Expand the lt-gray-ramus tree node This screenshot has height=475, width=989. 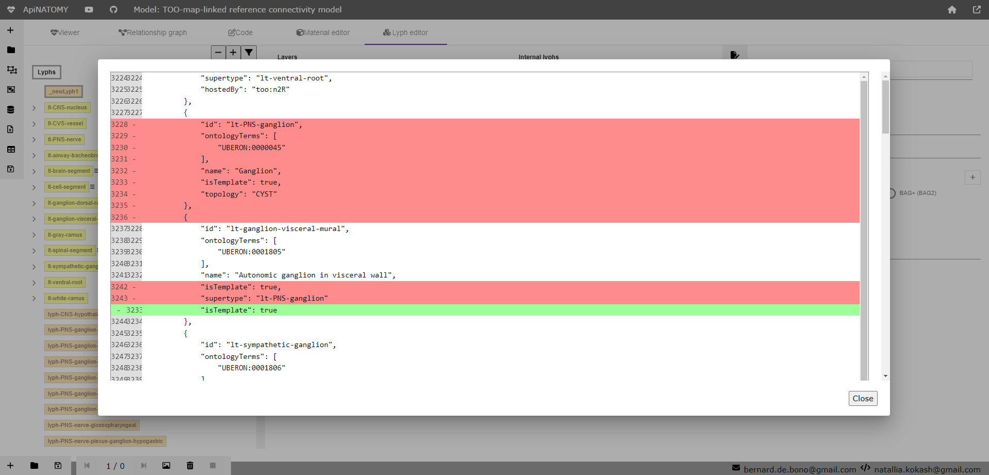click(34, 235)
